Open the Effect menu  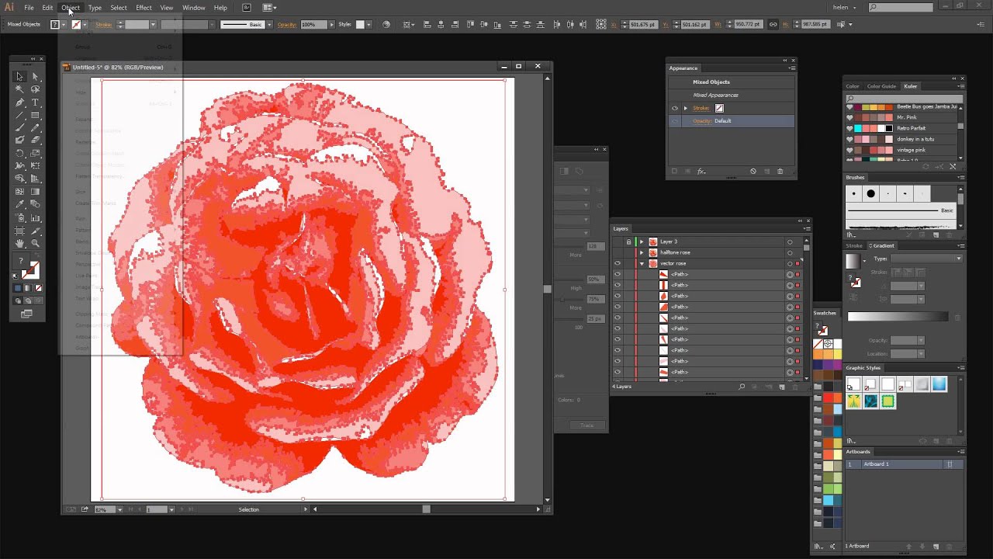144,8
